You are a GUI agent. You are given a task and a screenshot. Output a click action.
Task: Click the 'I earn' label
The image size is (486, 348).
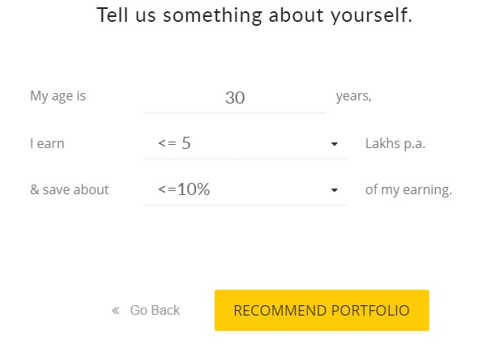point(48,144)
